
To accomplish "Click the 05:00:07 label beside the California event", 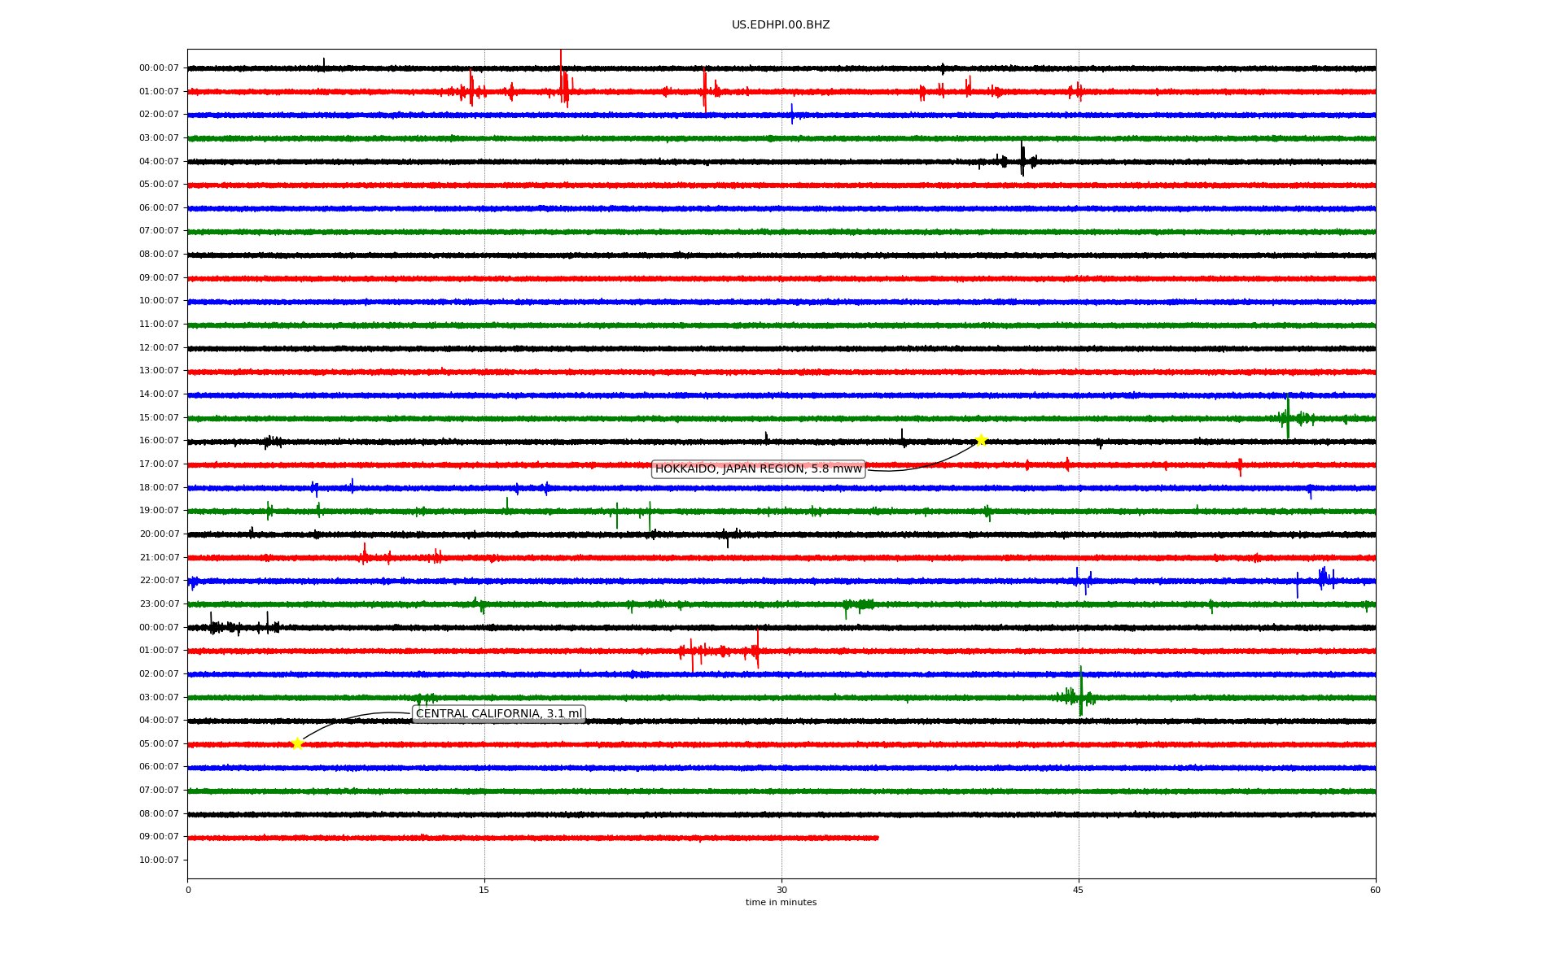I will click(x=159, y=743).
